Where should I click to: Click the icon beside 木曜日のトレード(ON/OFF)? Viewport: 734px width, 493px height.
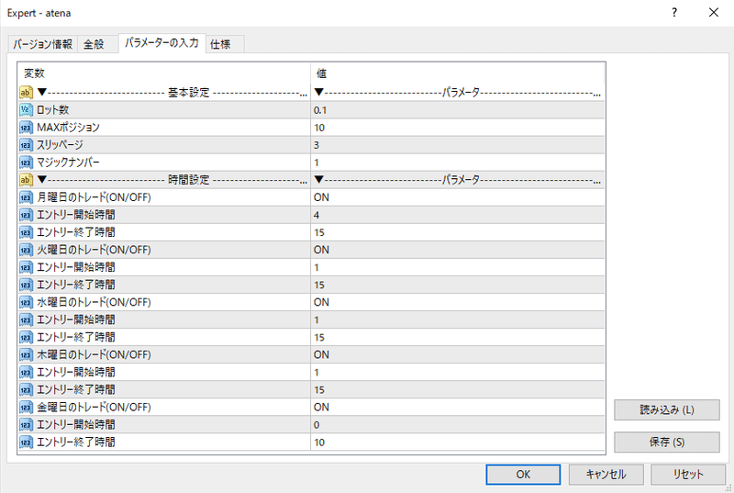tap(26, 355)
